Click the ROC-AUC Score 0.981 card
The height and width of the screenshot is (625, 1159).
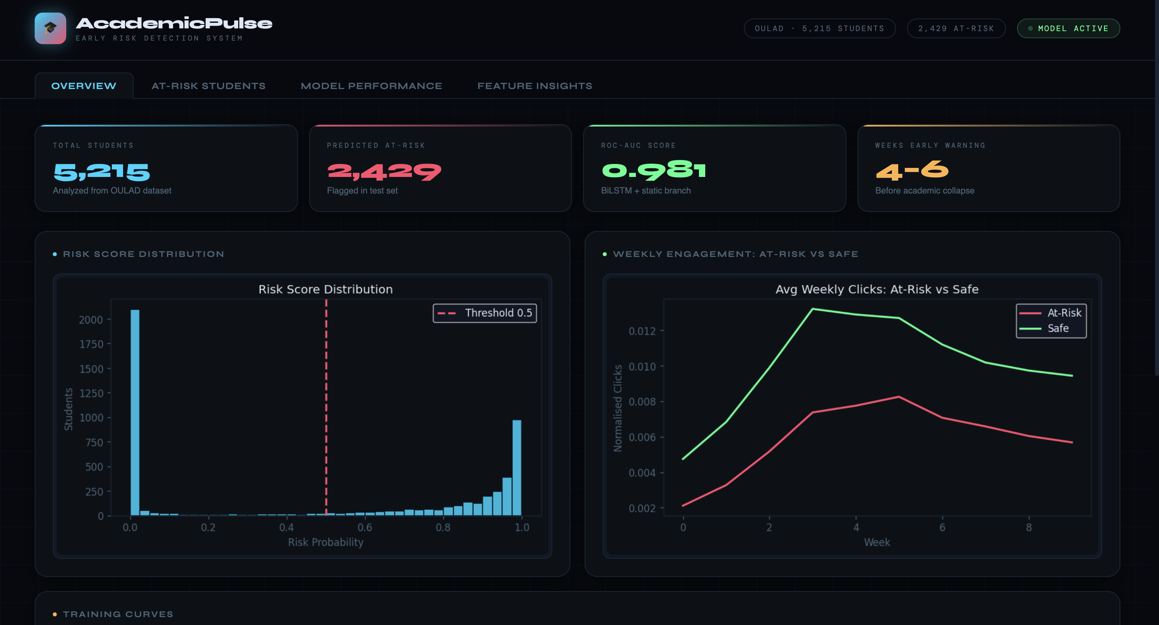[714, 169]
